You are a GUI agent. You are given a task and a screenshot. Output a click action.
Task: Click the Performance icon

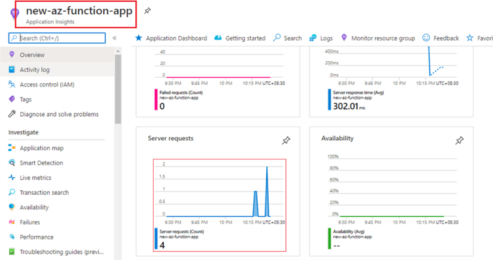coord(12,237)
